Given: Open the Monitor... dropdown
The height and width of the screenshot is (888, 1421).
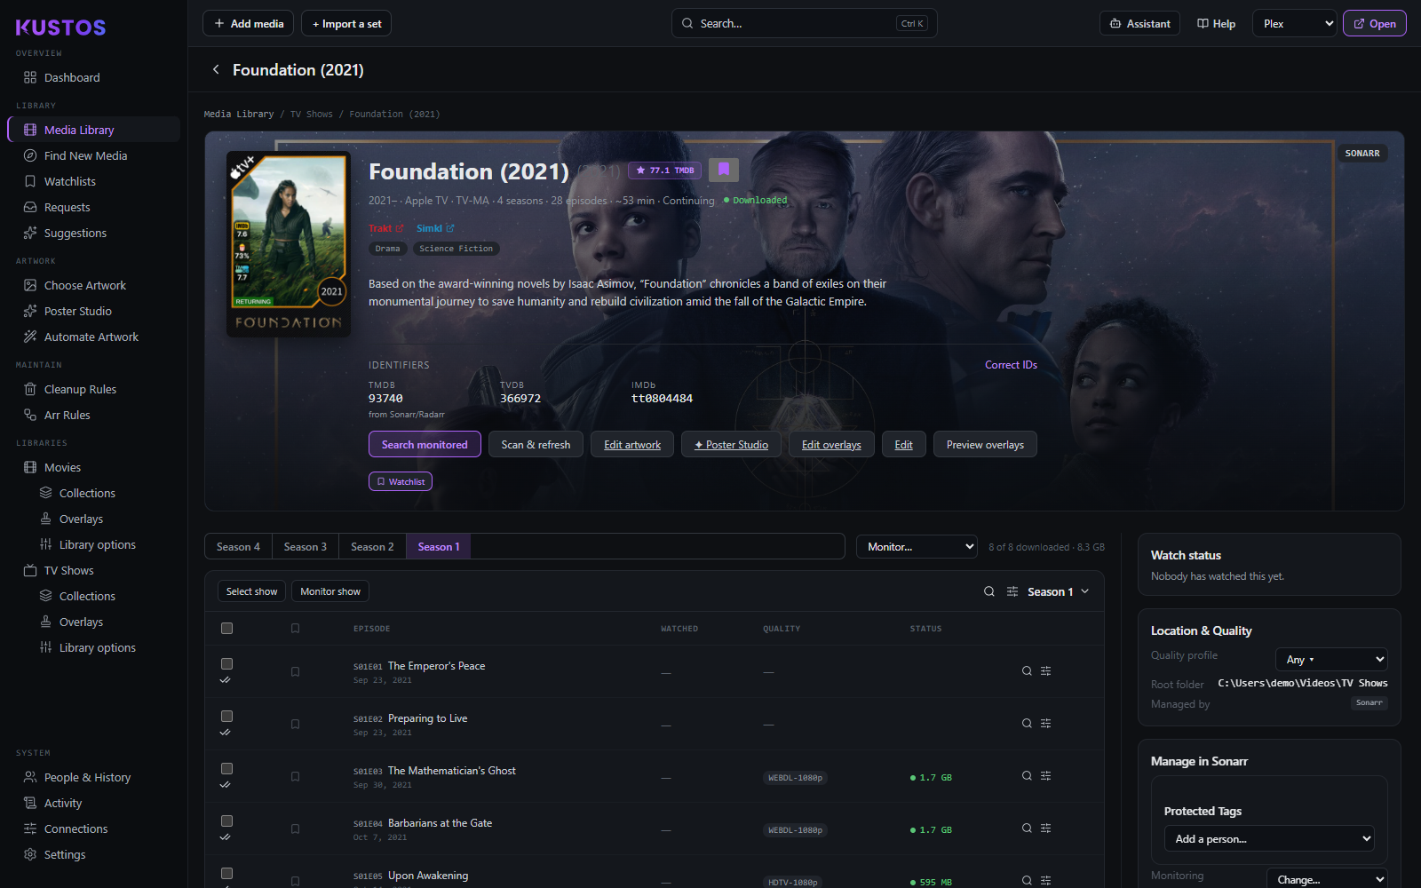Looking at the screenshot, I should [917, 547].
